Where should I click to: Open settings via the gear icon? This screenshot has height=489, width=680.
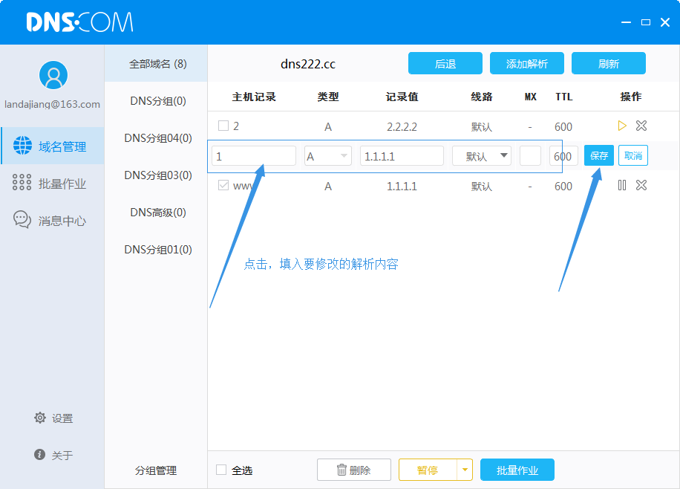coord(40,418)
